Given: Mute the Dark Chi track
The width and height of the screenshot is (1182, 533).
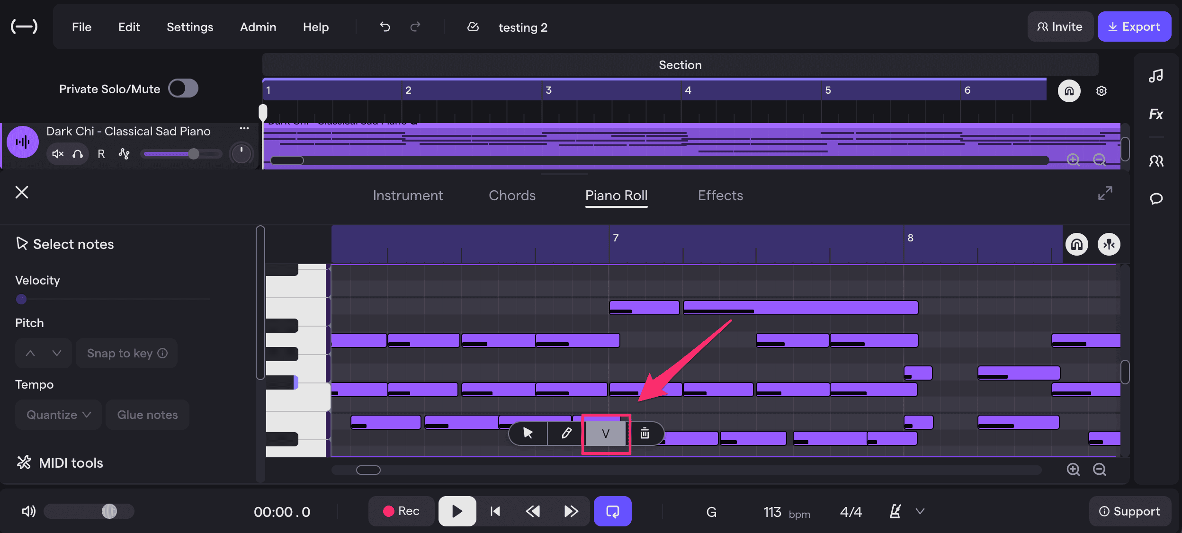Looking at the screenshot, I should (x=58, y=154).
